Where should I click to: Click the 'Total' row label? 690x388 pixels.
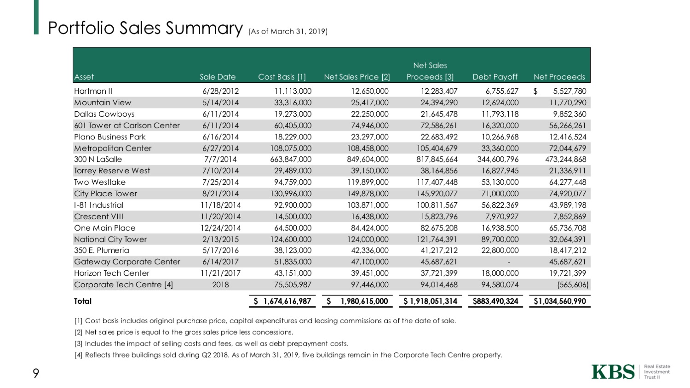point(83,301)
